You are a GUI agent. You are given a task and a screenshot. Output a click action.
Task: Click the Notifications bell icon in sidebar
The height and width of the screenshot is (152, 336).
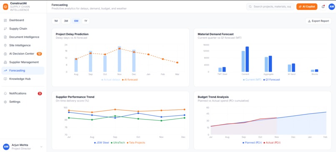tap(5, 94)
